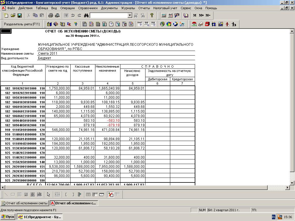Click the red house icon in toolbar
The image size is (295, 221).
(194, 24)
